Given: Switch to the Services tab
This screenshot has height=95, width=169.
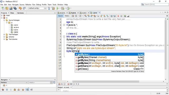Looking at the screenshot, I should click(21, 13).
